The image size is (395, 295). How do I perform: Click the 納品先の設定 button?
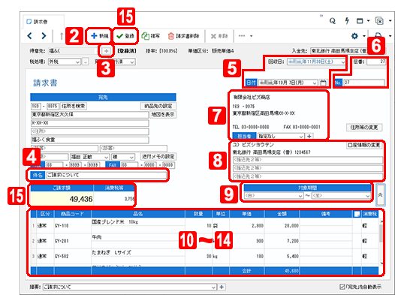158,106
